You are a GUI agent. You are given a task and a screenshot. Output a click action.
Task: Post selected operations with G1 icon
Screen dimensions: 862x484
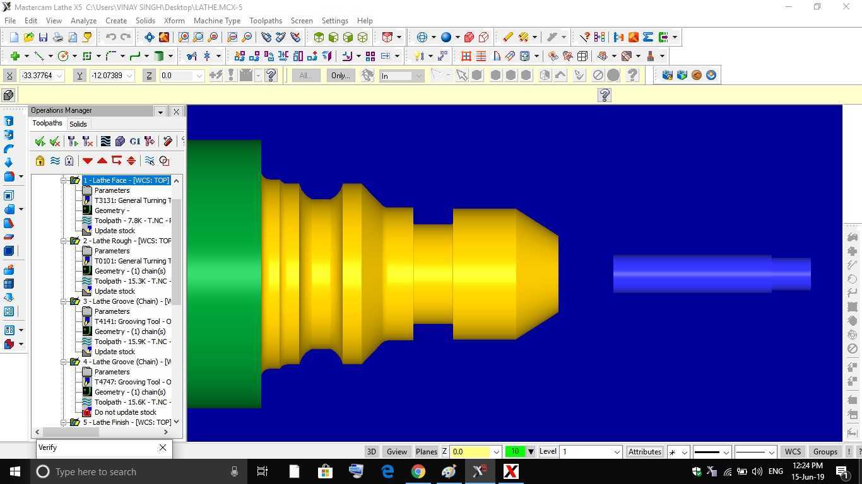pos(134,141)
